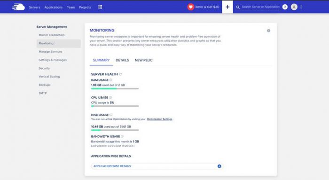Select Monitoring in sidebar
Image resolution: width=329 pixels, height=180 pixels.
point(59,43)
